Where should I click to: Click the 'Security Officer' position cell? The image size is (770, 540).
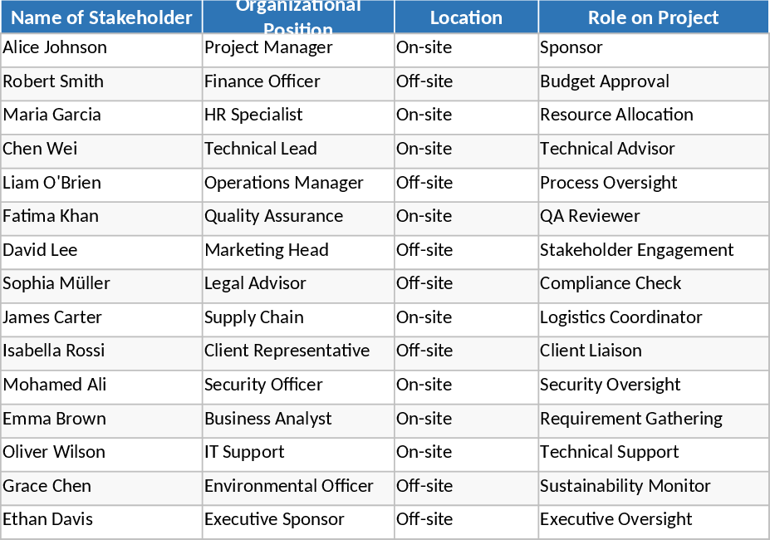pos(298,385)
